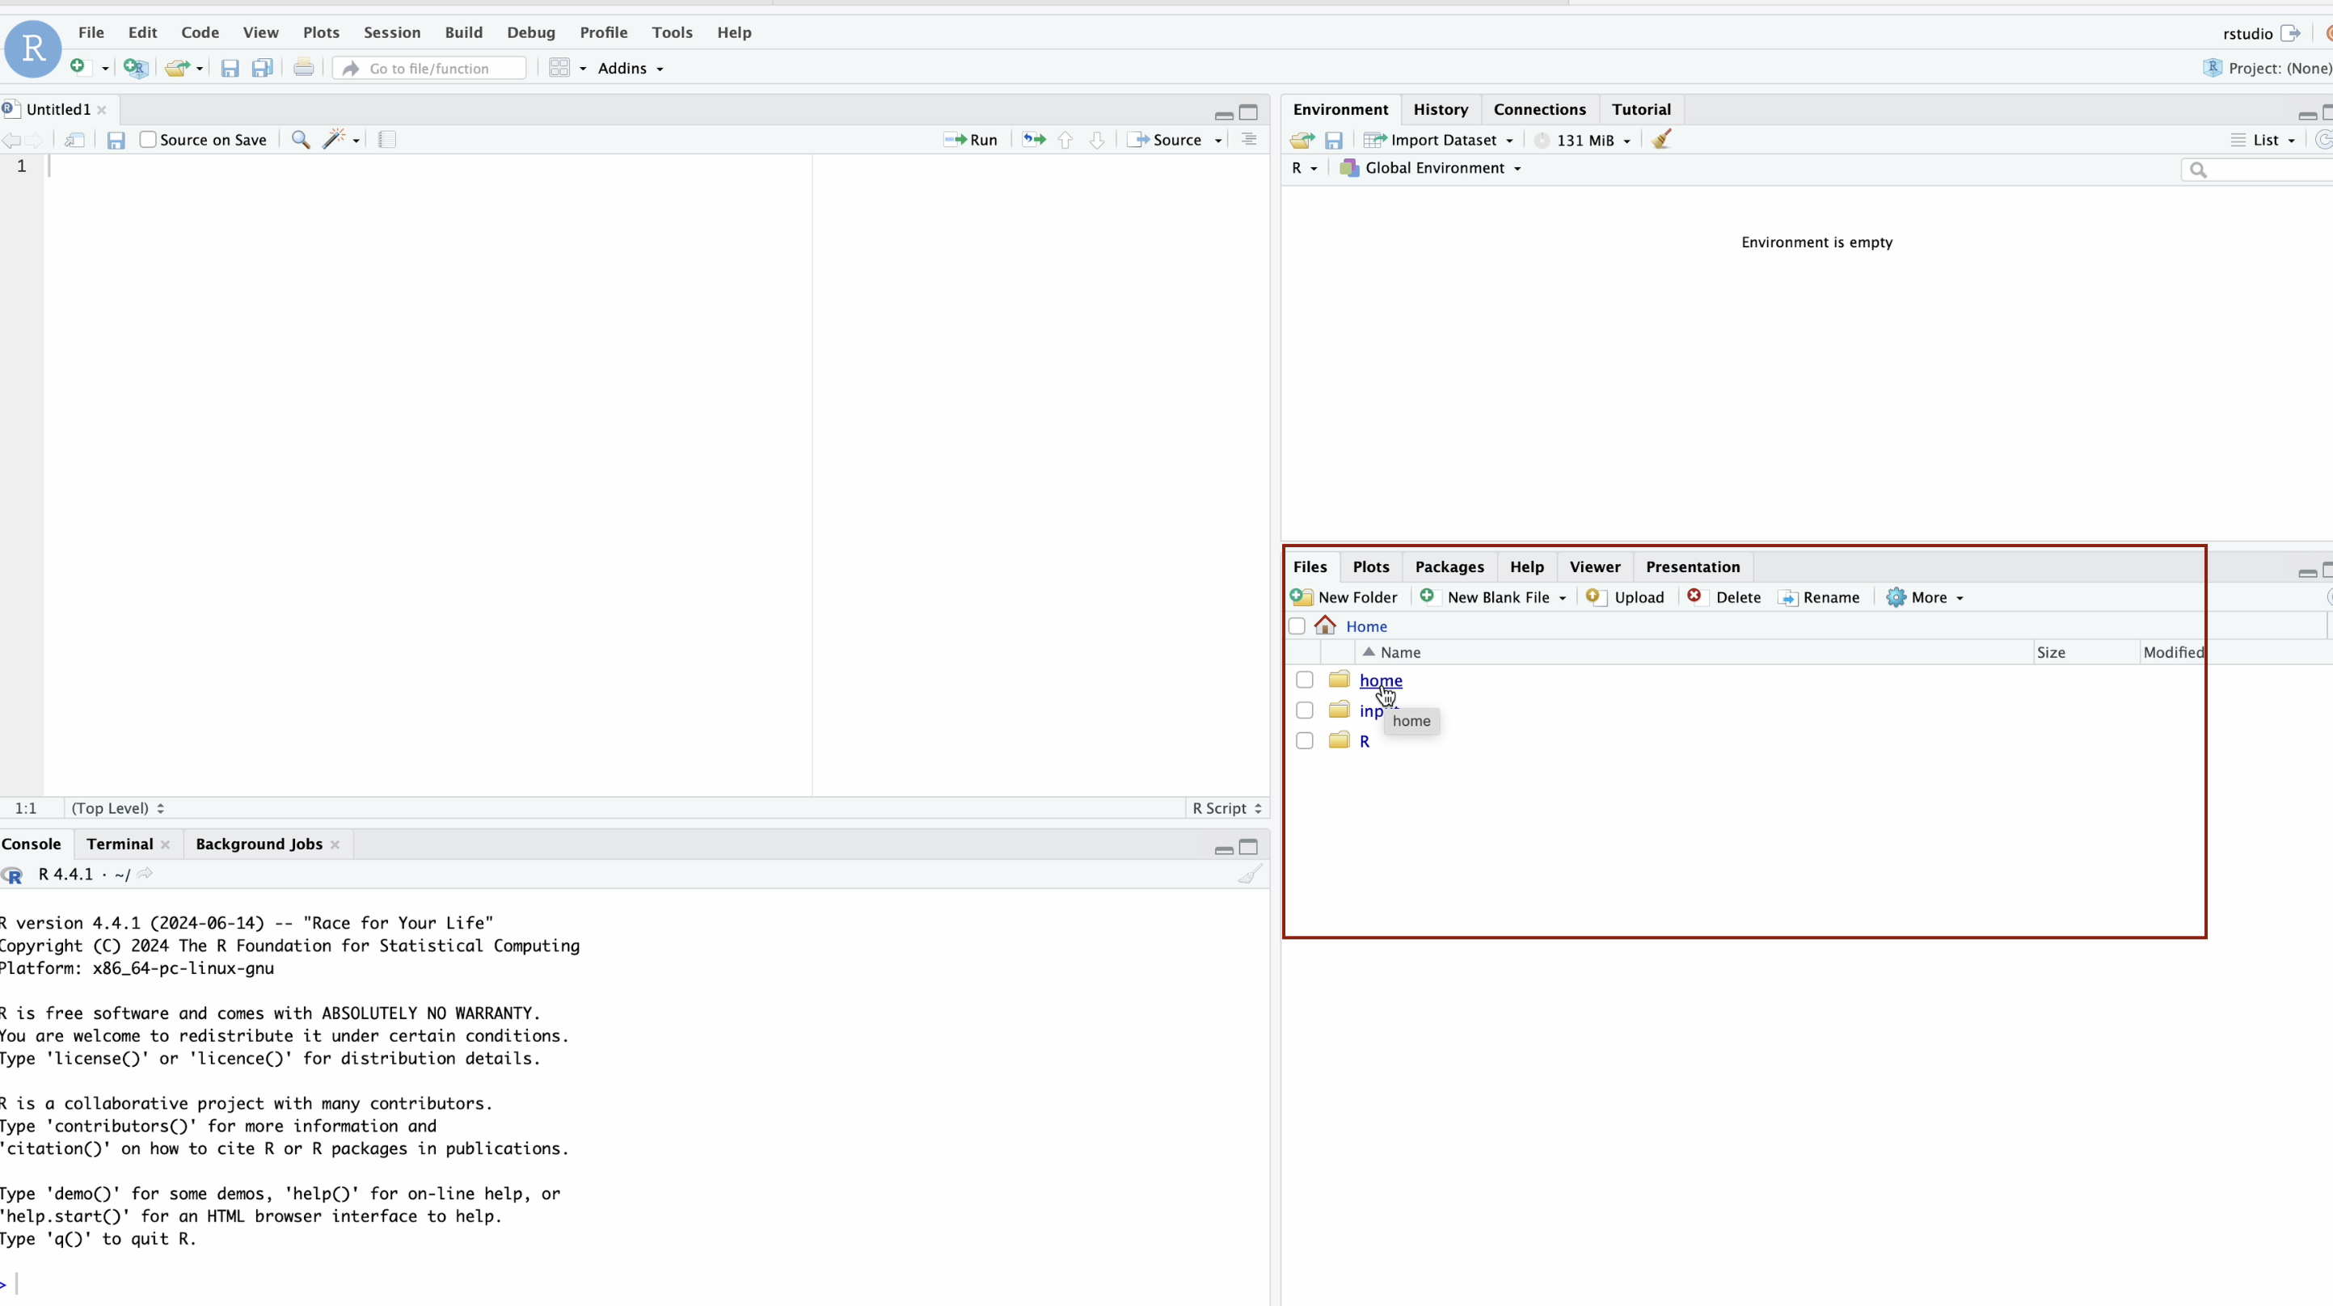This screenshot has width=2333, height=1306.
Task: Open the Find/Replace magnifier in editor
Action: click(x=301, y=140)
